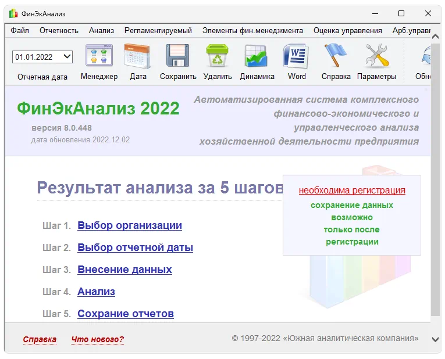Open the Справка flag icon
This screenshot has width=445, height=359.
point(336,55)
